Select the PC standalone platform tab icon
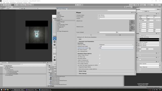This screenshot has height=91, width=162. (x=91, y=35)
